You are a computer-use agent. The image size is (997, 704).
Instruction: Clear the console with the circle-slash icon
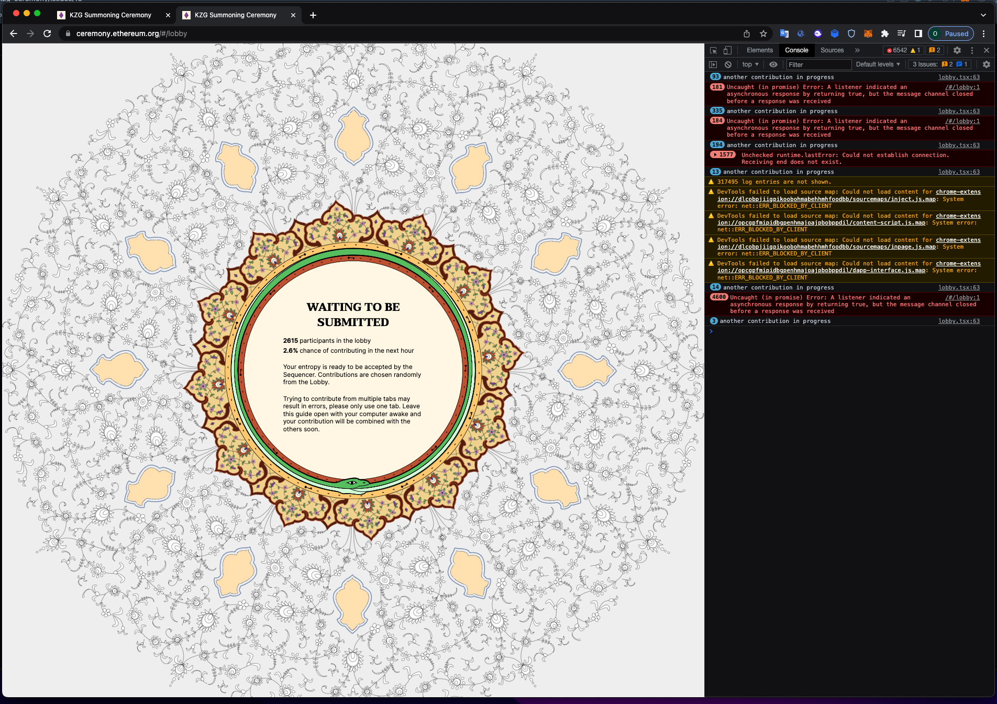[x=728, y=64]
